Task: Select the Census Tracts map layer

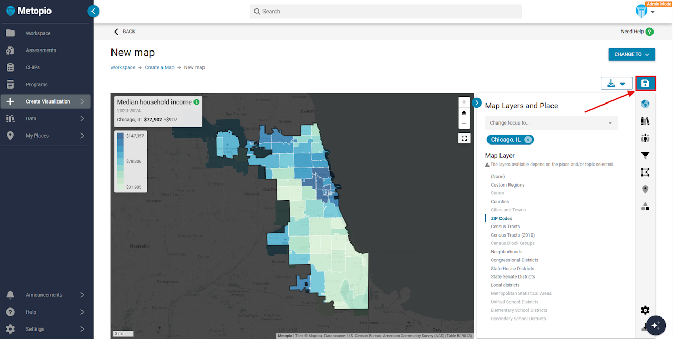Action: [505, 227]
